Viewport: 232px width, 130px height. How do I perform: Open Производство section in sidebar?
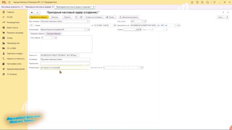pos(13,43)
